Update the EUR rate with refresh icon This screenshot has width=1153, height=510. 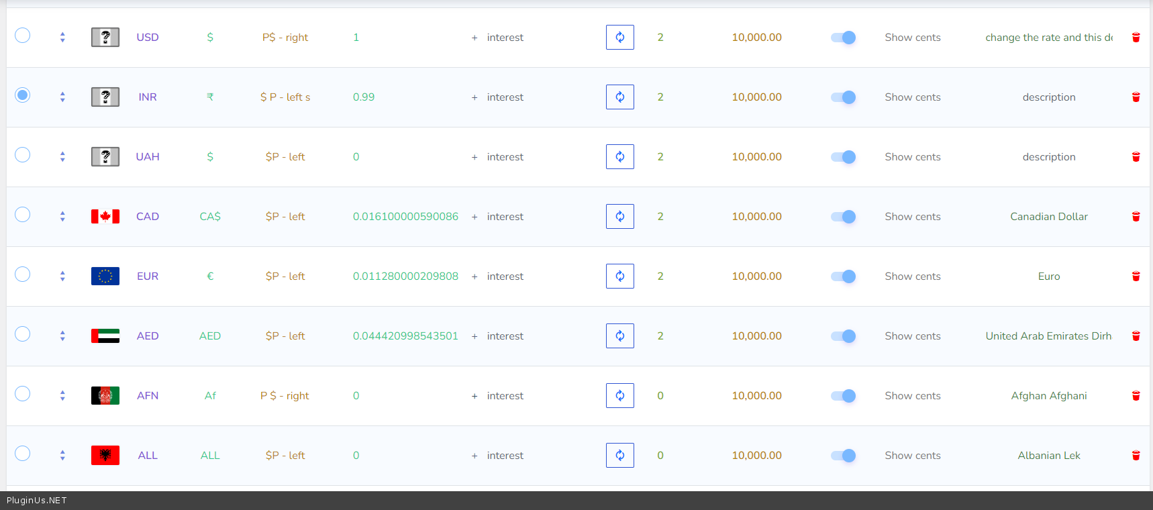click(x=620, y=276)
